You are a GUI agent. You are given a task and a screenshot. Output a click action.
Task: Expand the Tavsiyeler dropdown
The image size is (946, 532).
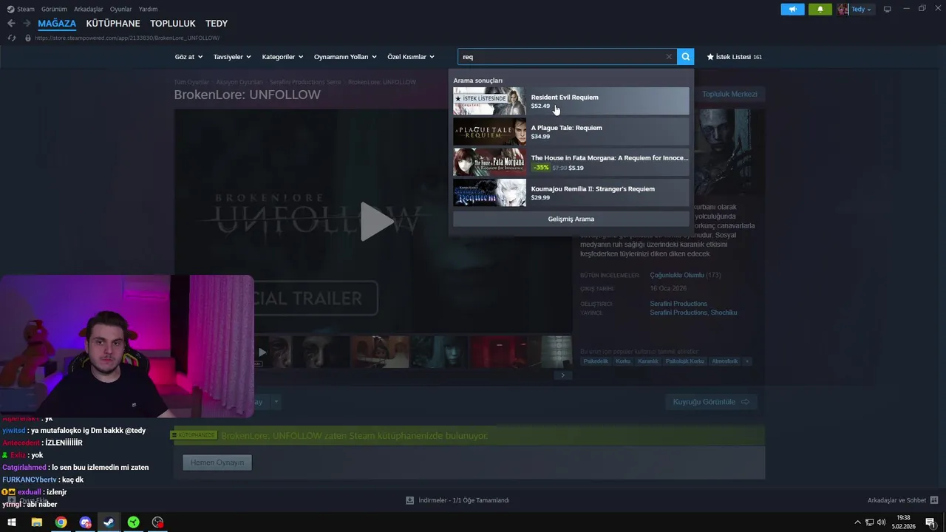click(232, 57)
